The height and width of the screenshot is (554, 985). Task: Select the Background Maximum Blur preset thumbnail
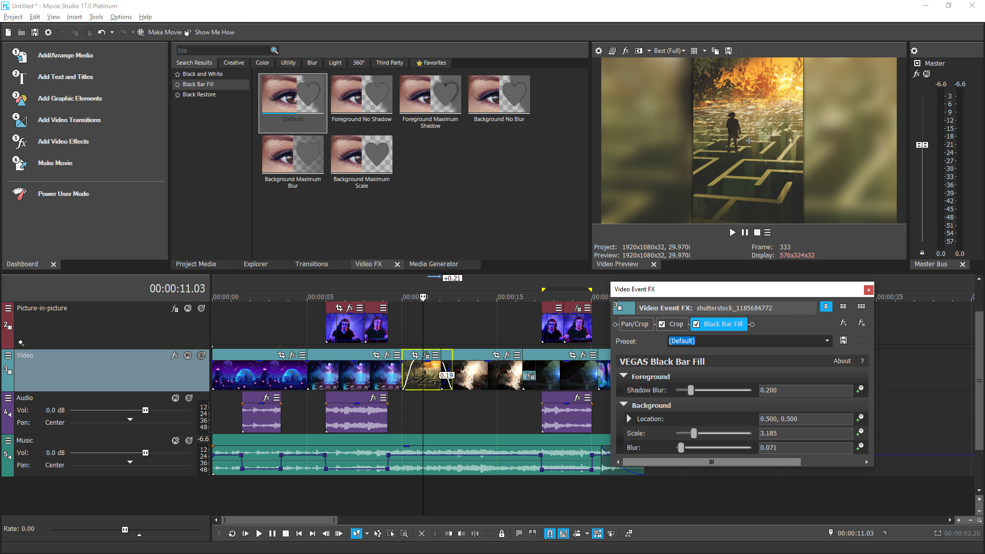click(x=292, y=154)
